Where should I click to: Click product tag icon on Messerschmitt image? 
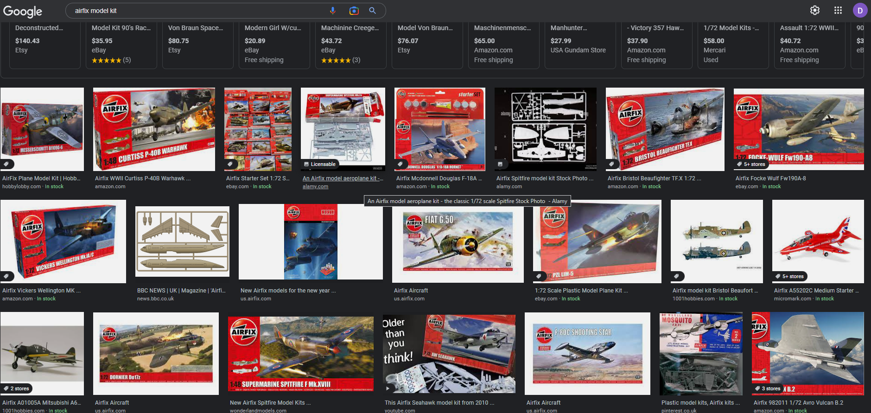click(7, 164)
